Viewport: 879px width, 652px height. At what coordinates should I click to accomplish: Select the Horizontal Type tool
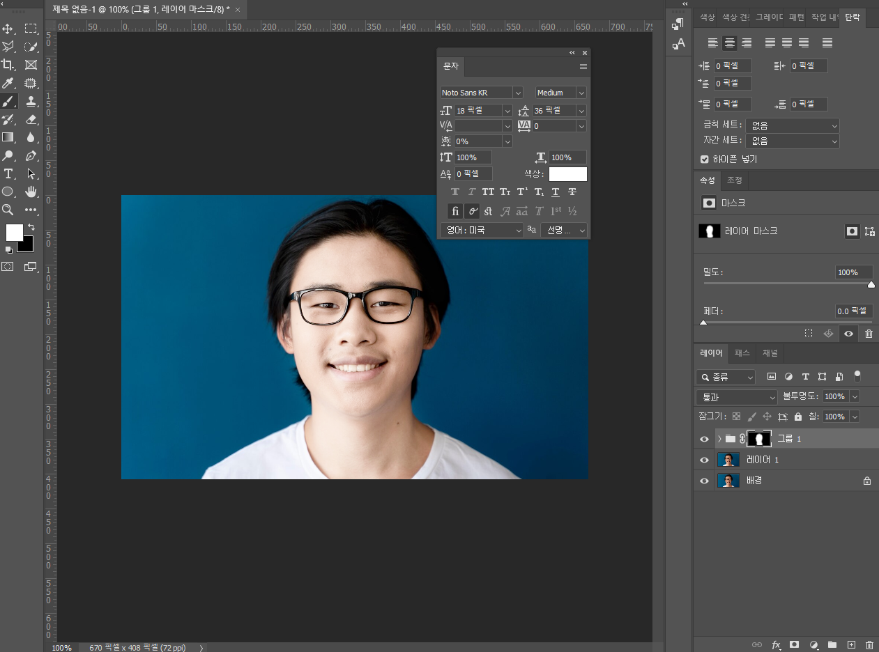[8, 173]
